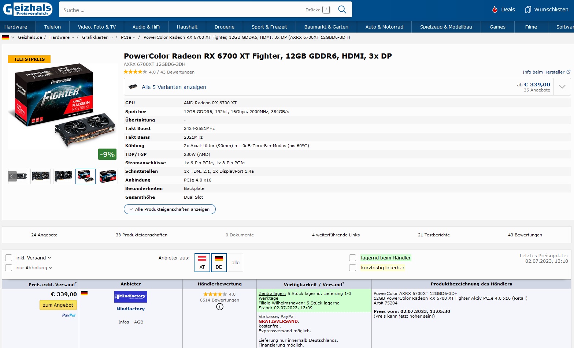
Task: Open Mindfactory vendor name link
Action: pos(130,309)
